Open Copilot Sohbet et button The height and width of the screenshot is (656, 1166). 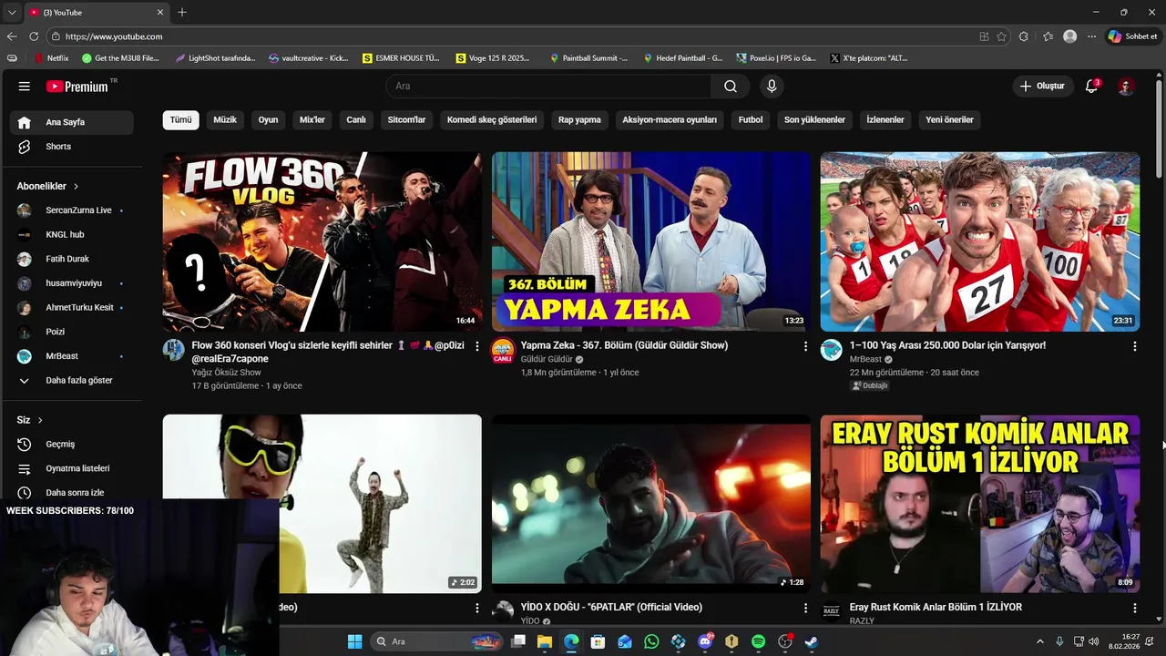point(1132,36)
